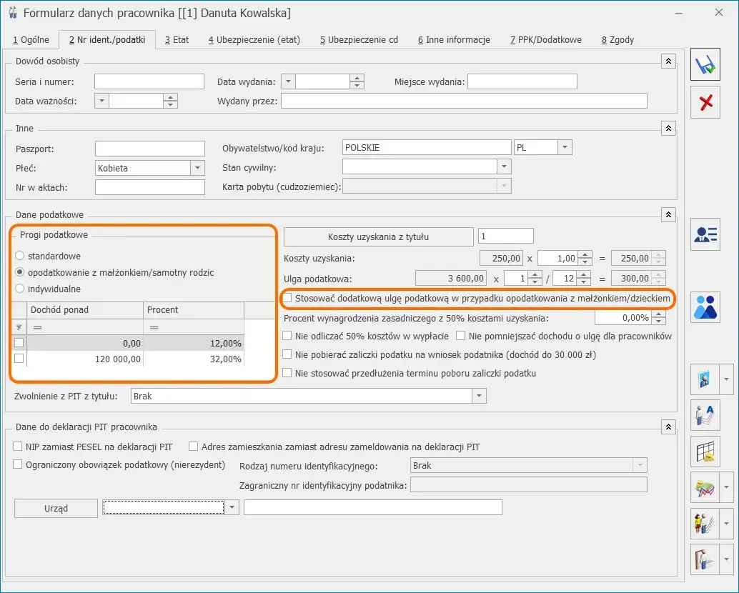
Task: Enable 'NIP zamiast PESEL na deklaracji PIT'
Action: click(x=18, y=447)
